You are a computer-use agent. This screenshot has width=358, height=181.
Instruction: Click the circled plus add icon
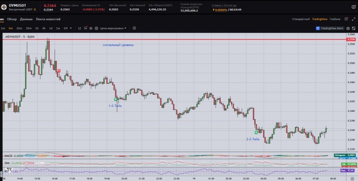pyautogui.click(x=134, y=28)
